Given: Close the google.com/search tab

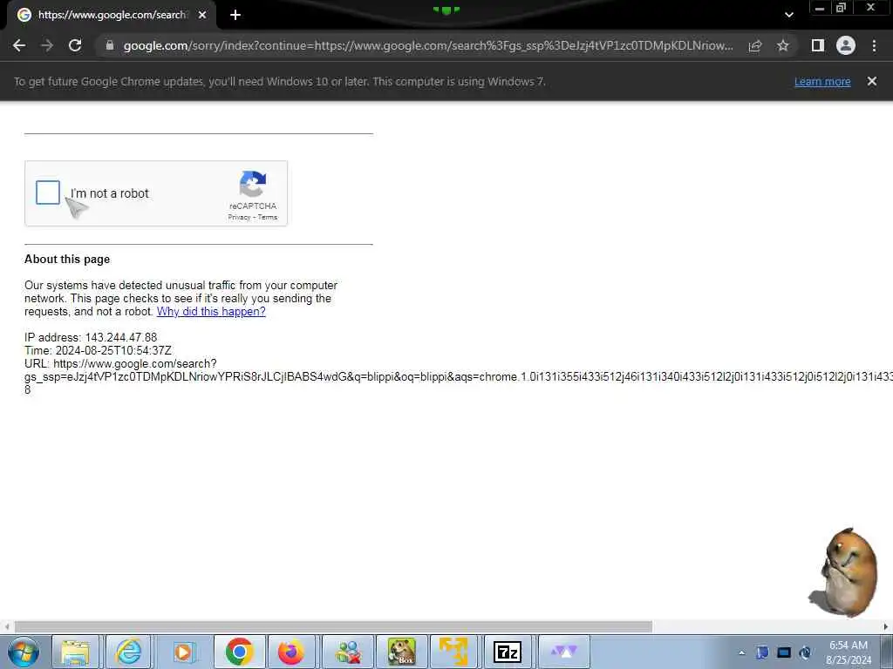Looking at the screenshot, I should [202, 15].
